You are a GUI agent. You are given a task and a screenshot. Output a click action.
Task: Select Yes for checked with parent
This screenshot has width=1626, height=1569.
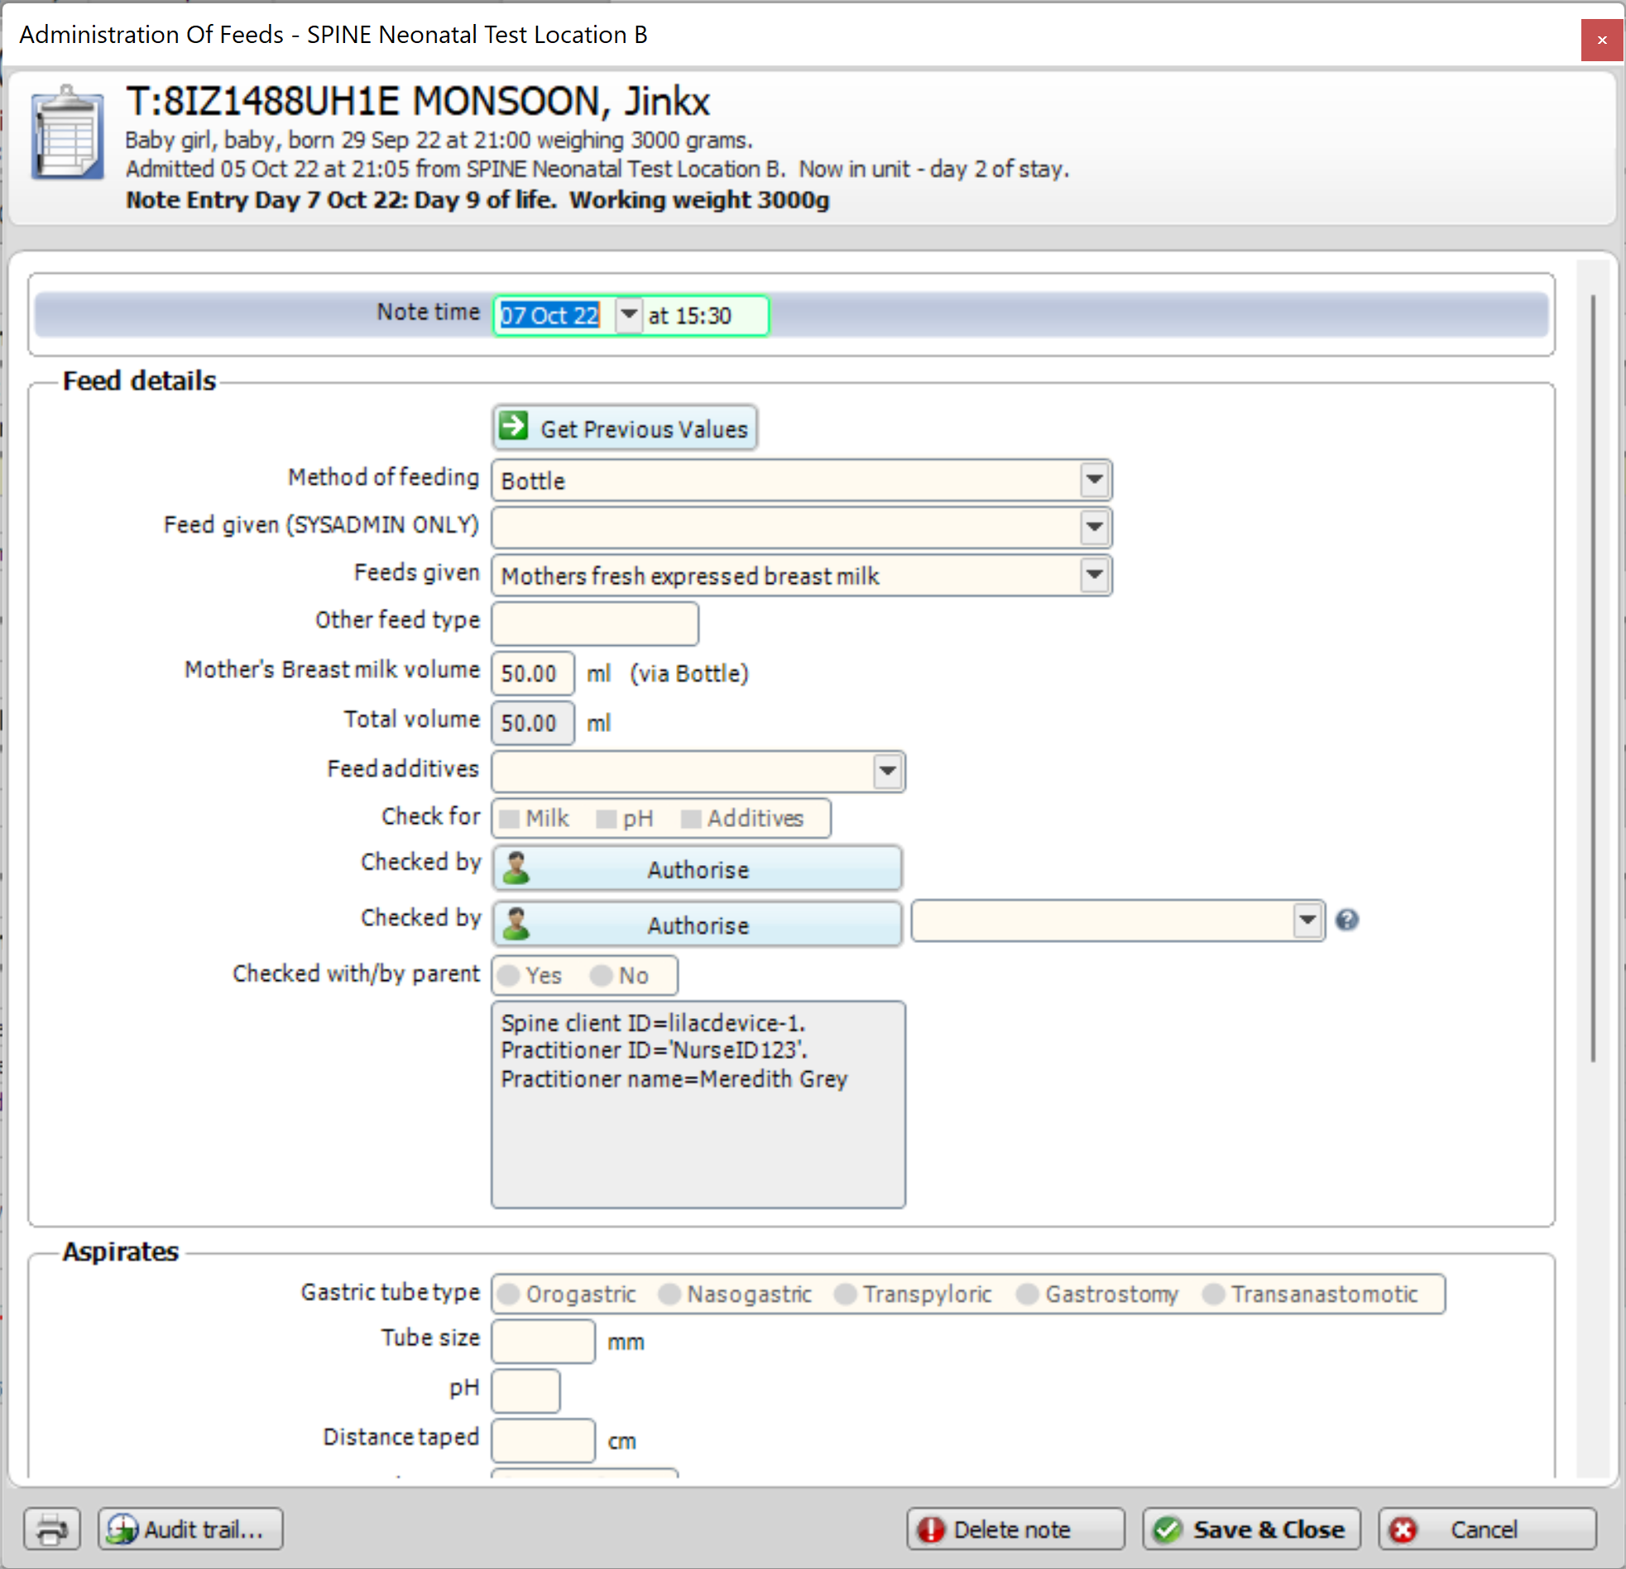click(509, 975)
